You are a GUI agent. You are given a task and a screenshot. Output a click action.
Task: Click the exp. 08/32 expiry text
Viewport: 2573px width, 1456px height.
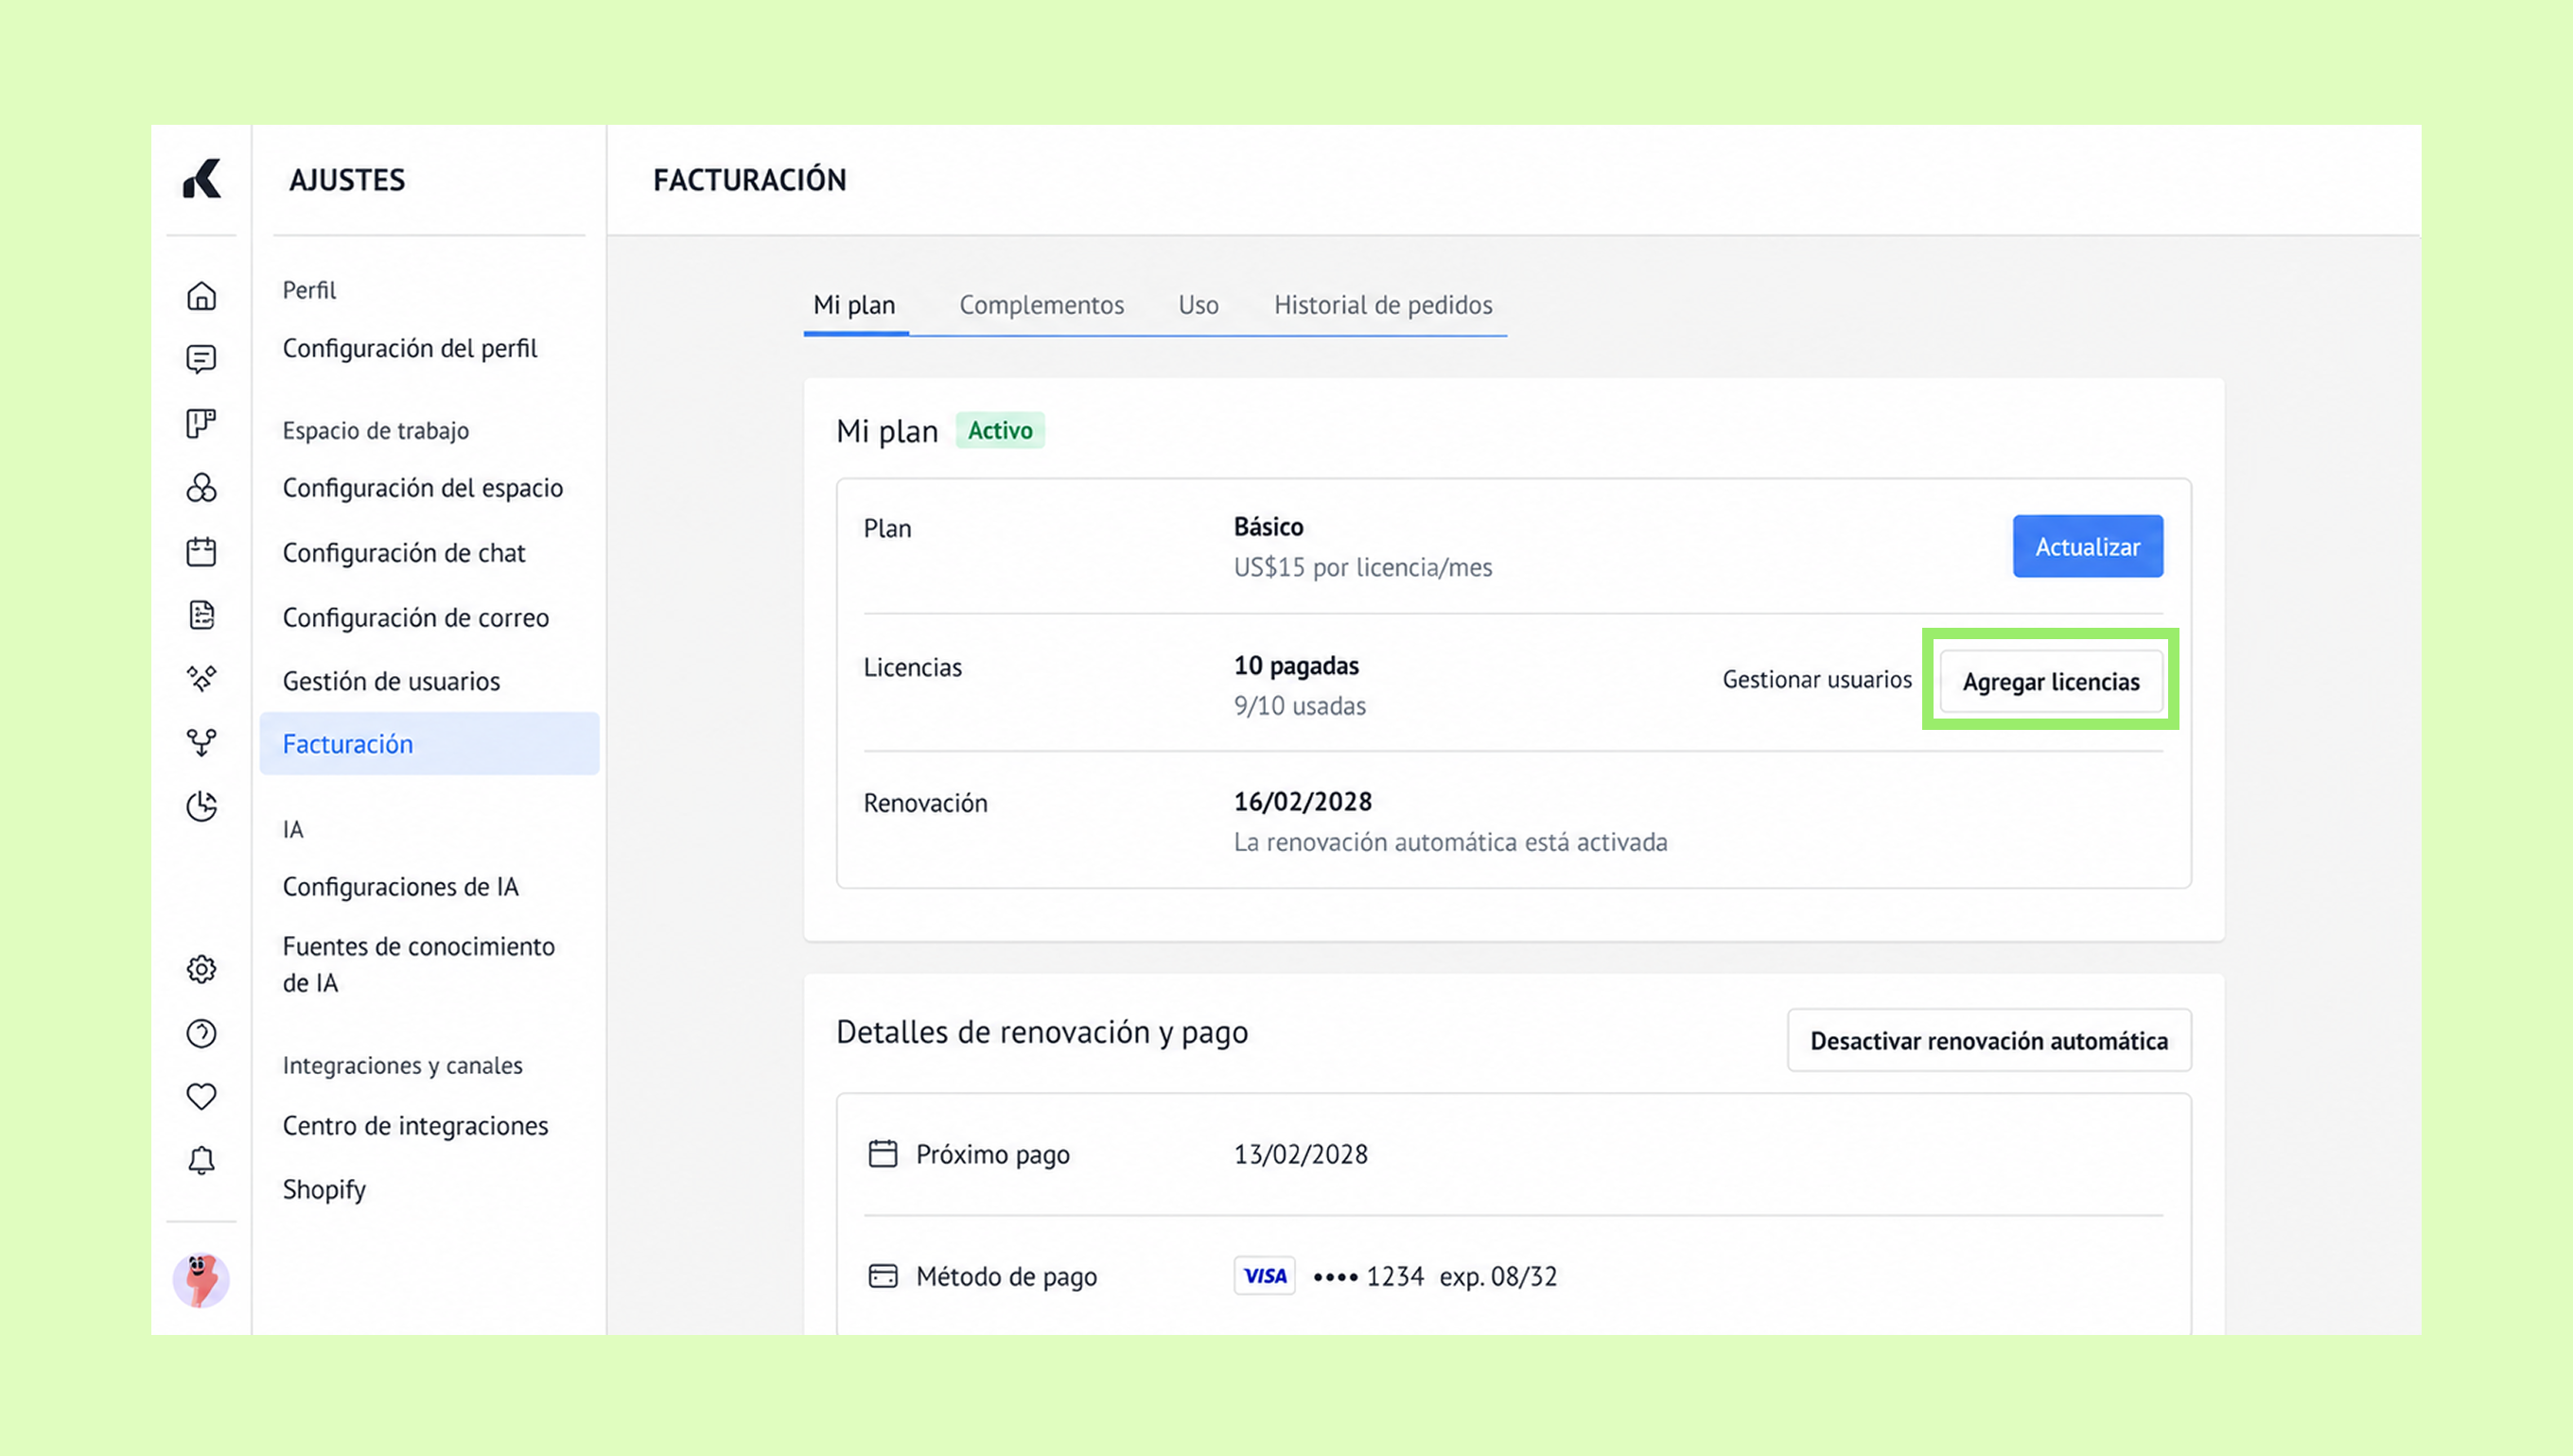(x=1498, y=1277)
